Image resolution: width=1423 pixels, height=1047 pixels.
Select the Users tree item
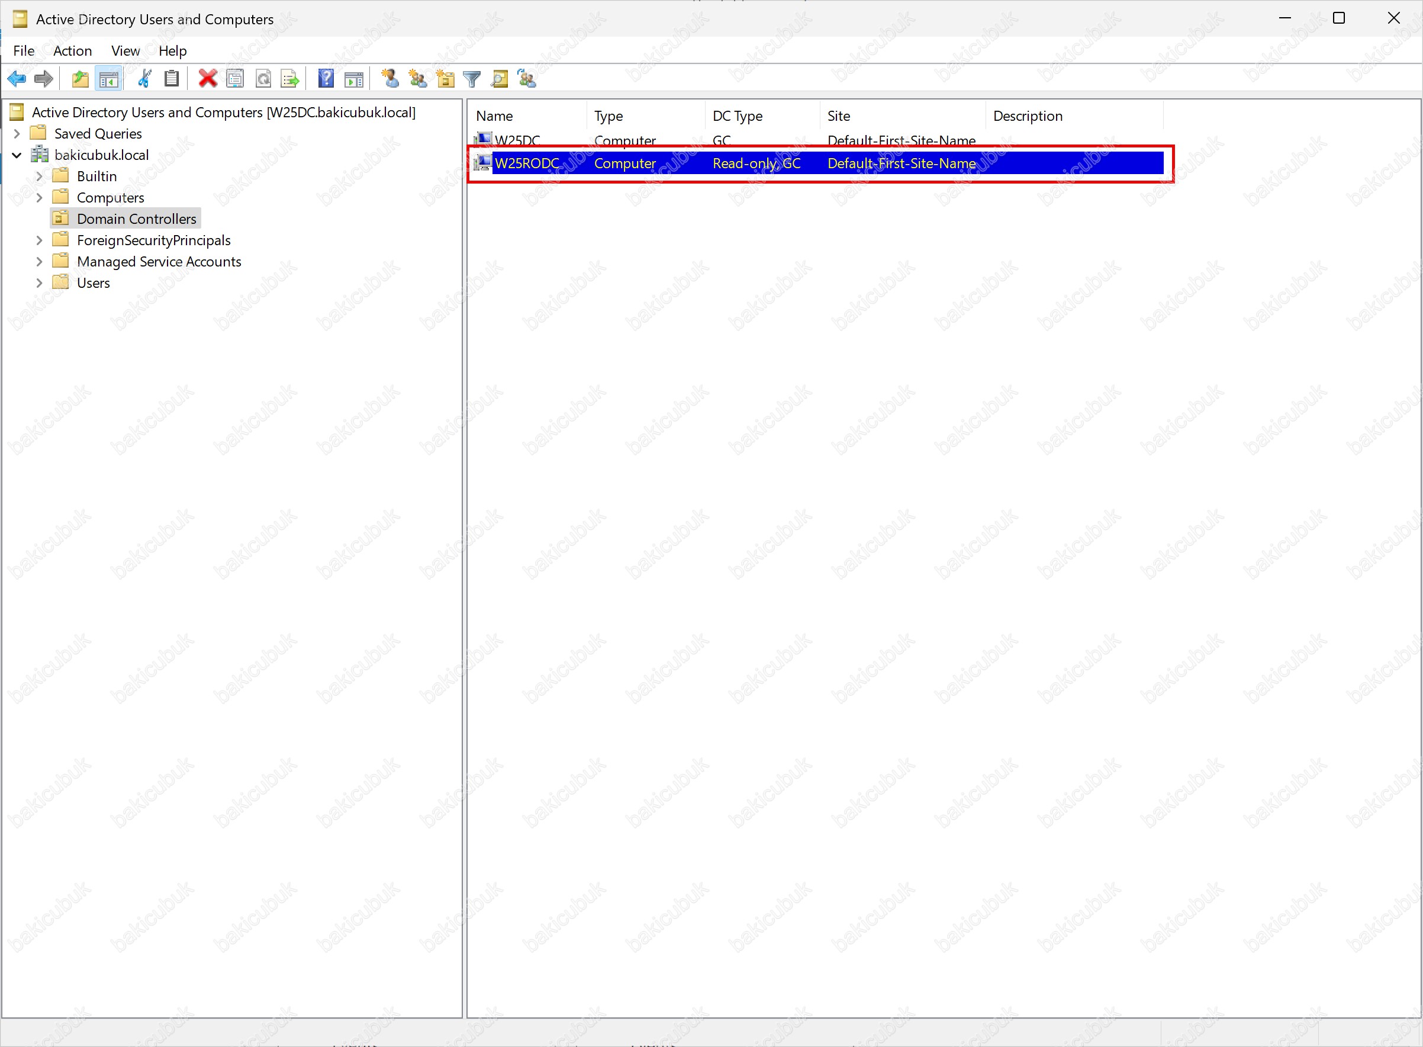click(x=93, y=282)
